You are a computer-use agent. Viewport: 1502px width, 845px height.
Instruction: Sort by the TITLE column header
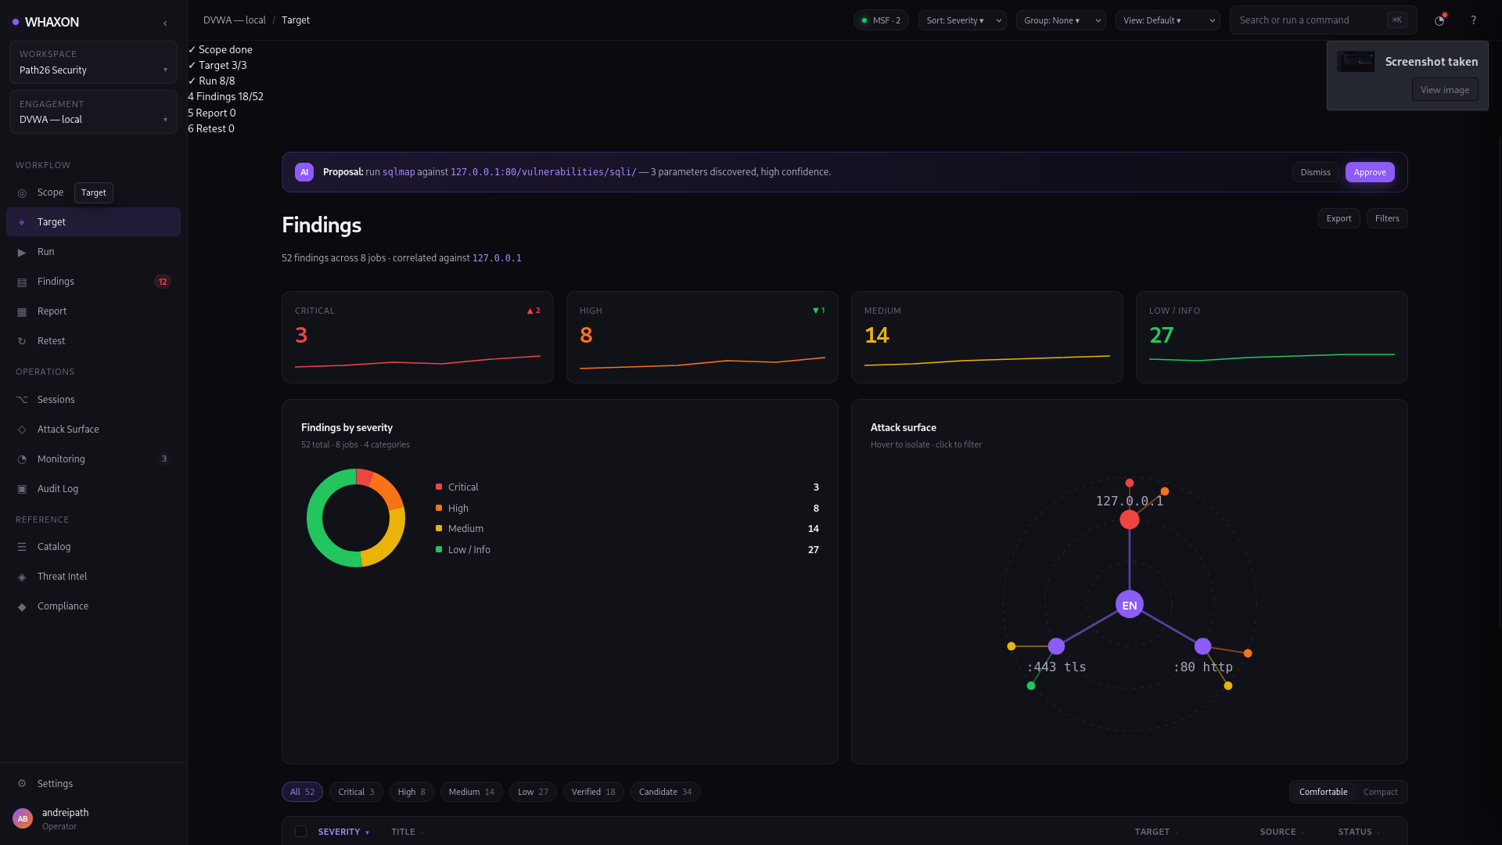click(x=407, y=832)
